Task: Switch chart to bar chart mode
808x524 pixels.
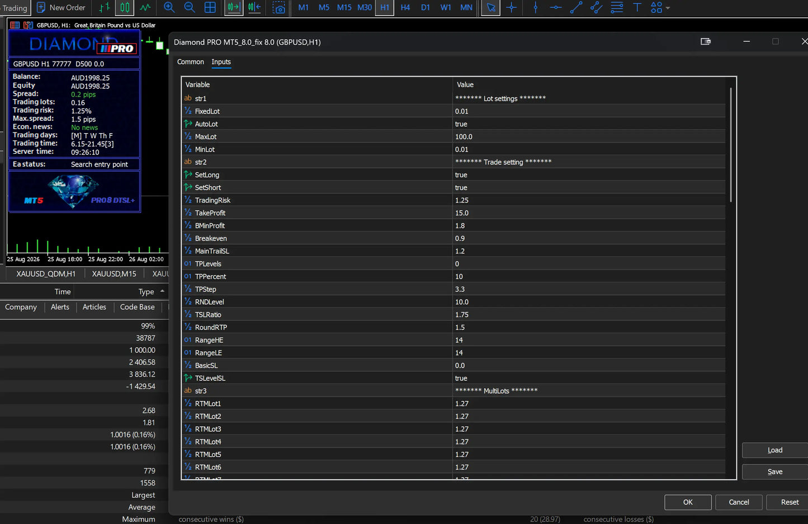Action: coord(105,8)
